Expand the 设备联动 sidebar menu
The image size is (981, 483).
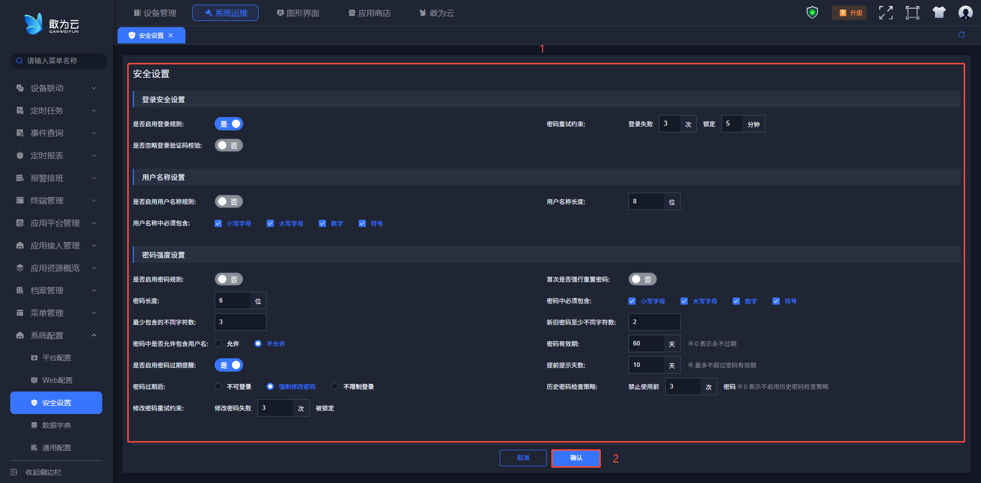pyautogui.click(x=56, y=88)
